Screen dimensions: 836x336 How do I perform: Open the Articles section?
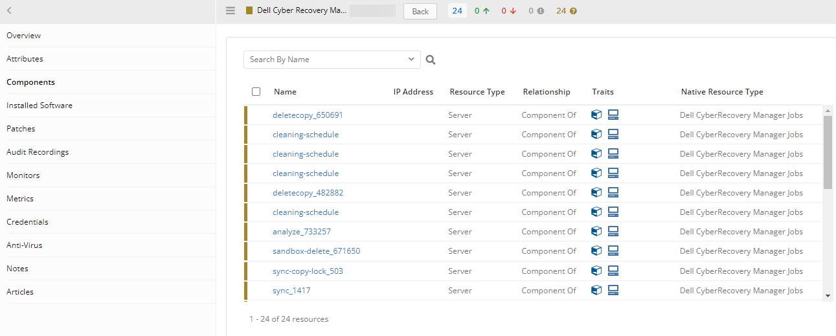point(20,292)
